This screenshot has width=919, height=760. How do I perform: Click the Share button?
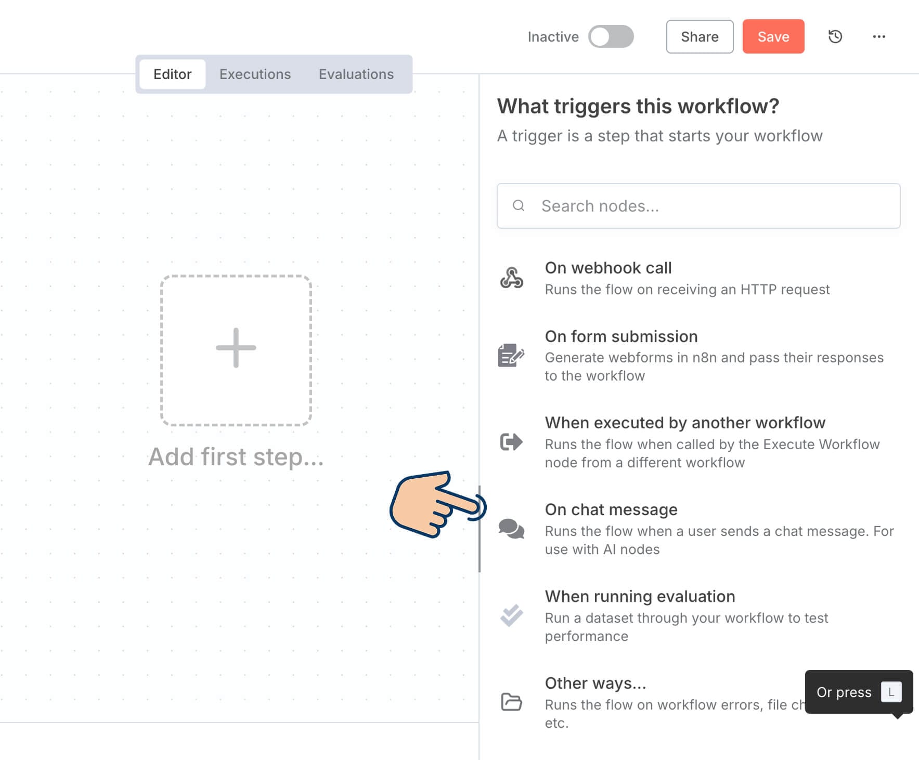pyautogui.click(x=700, y=36)
